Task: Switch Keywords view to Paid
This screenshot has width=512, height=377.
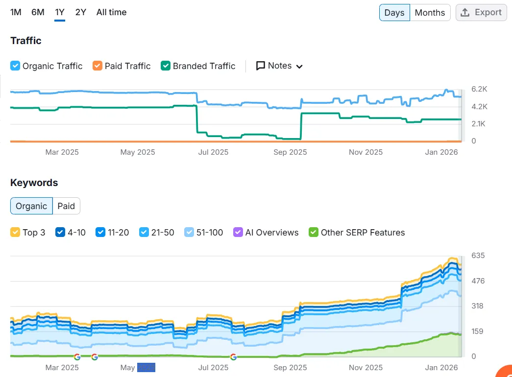Action: [66, 206]
